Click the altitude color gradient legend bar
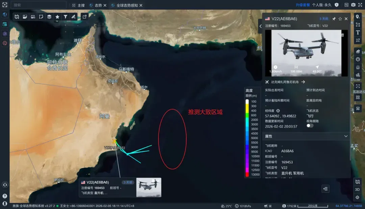 click(x=247, y=138)
